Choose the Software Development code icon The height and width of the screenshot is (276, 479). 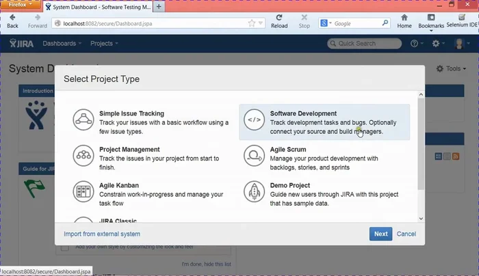point(254,120)
